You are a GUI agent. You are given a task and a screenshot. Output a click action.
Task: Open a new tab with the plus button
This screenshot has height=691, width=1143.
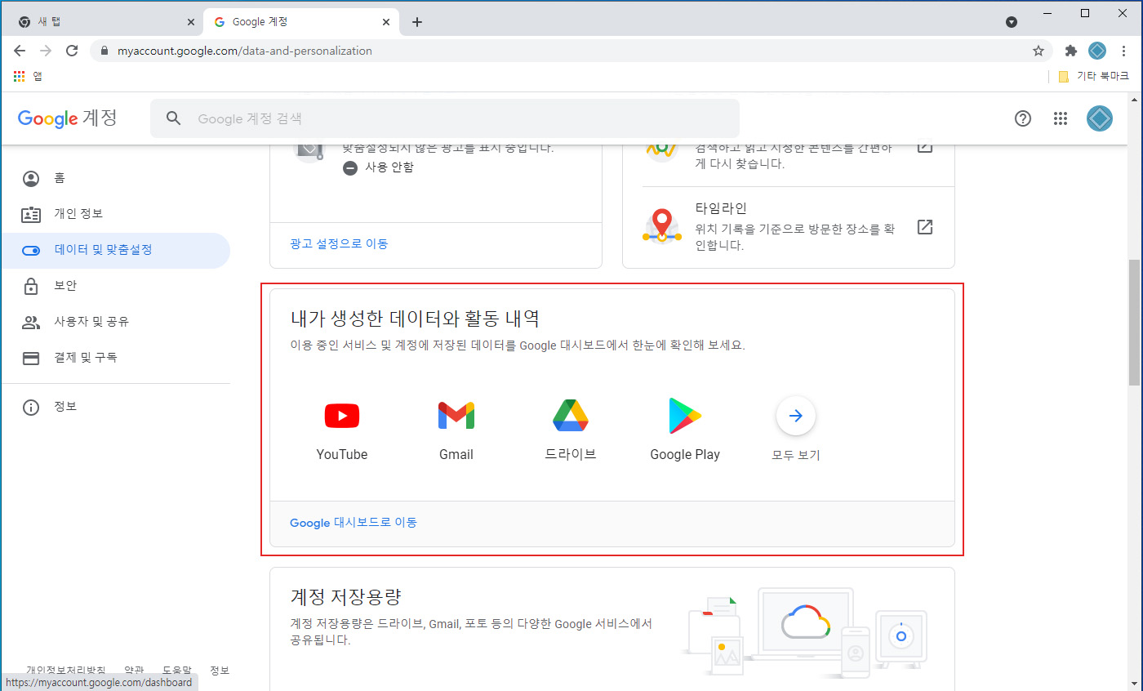[417, 22]
